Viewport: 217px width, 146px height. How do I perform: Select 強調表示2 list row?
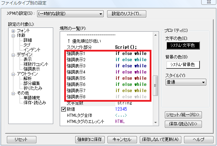(106, 60)
